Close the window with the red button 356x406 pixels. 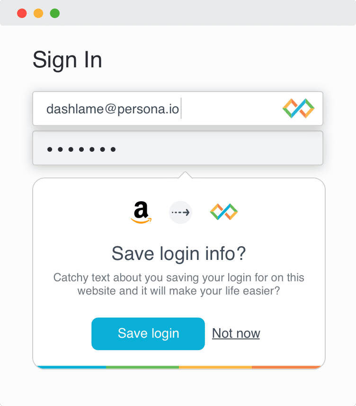[x=22, y=13]
